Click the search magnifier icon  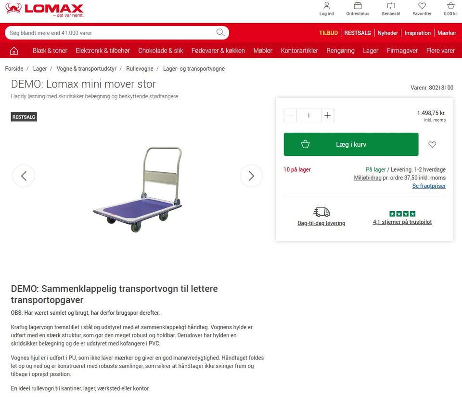220,32
